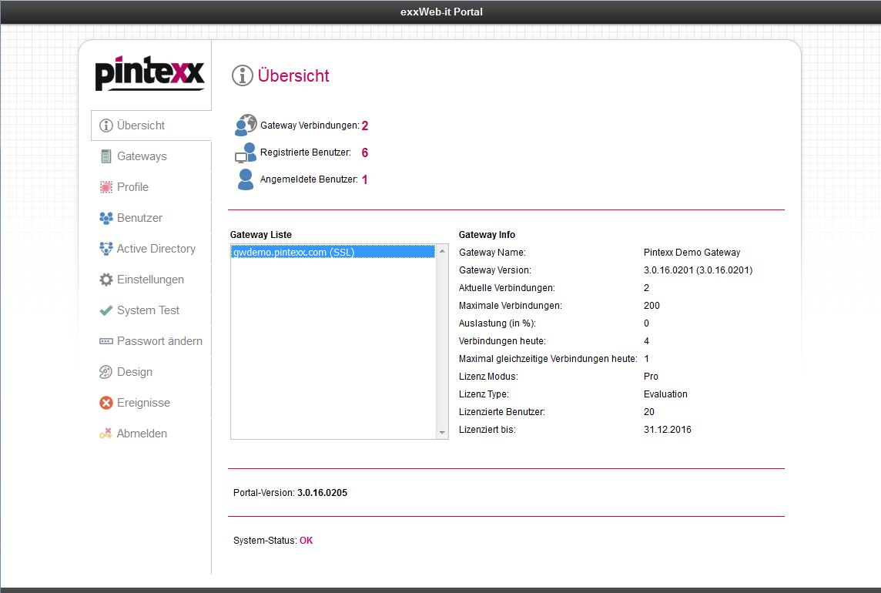
Task: Select the Ereignisse menu entry
Action: coord(143,403)
